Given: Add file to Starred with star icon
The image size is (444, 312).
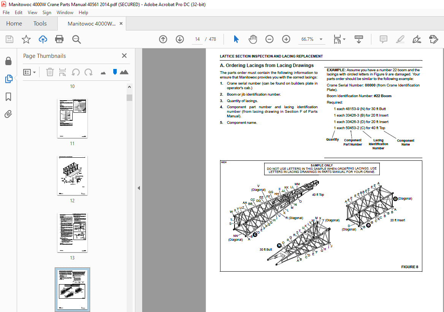Looking at the screenshot, I should [x=26, y=39].
